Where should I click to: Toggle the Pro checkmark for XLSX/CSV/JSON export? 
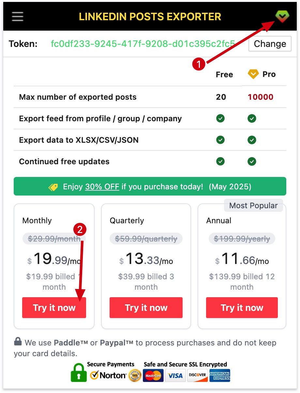point(251,140)
